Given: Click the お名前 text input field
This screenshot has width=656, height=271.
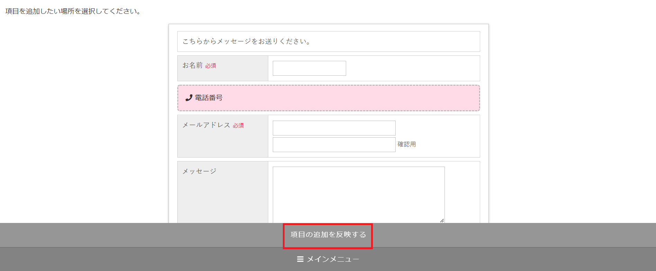Looking at the screenshot, I should (309, 68).
